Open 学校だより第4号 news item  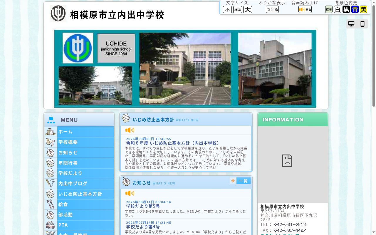tap(143, 227)
